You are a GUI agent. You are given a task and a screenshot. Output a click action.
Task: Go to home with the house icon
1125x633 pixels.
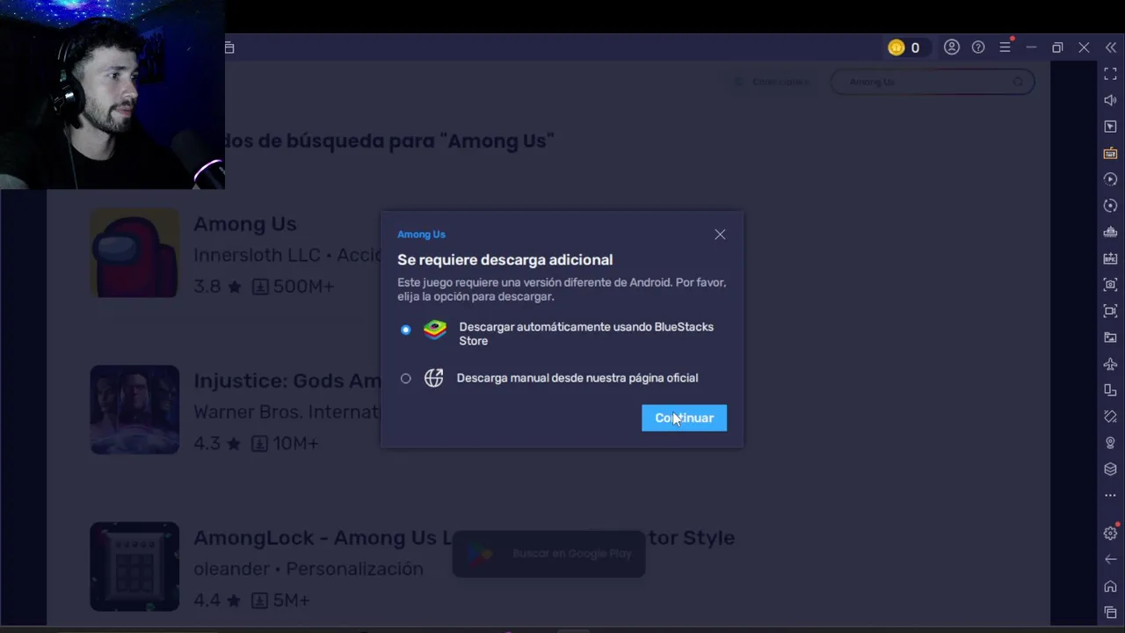[1110, 586]
